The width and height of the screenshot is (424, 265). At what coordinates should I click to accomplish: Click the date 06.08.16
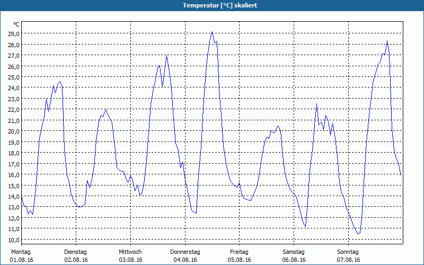pyautogui.click(x=294, y=260)
